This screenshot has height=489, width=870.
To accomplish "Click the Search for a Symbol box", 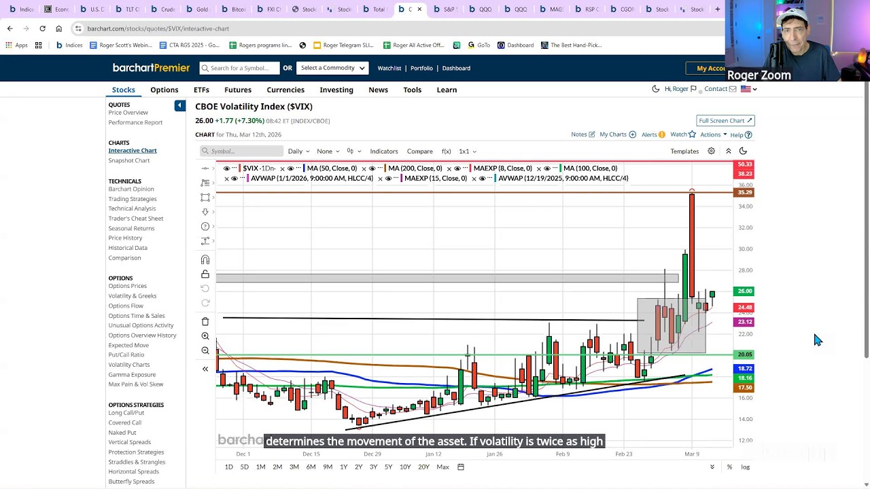I will point(239,68).
